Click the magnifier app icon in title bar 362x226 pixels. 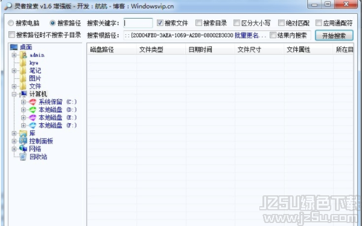point(8,6)
